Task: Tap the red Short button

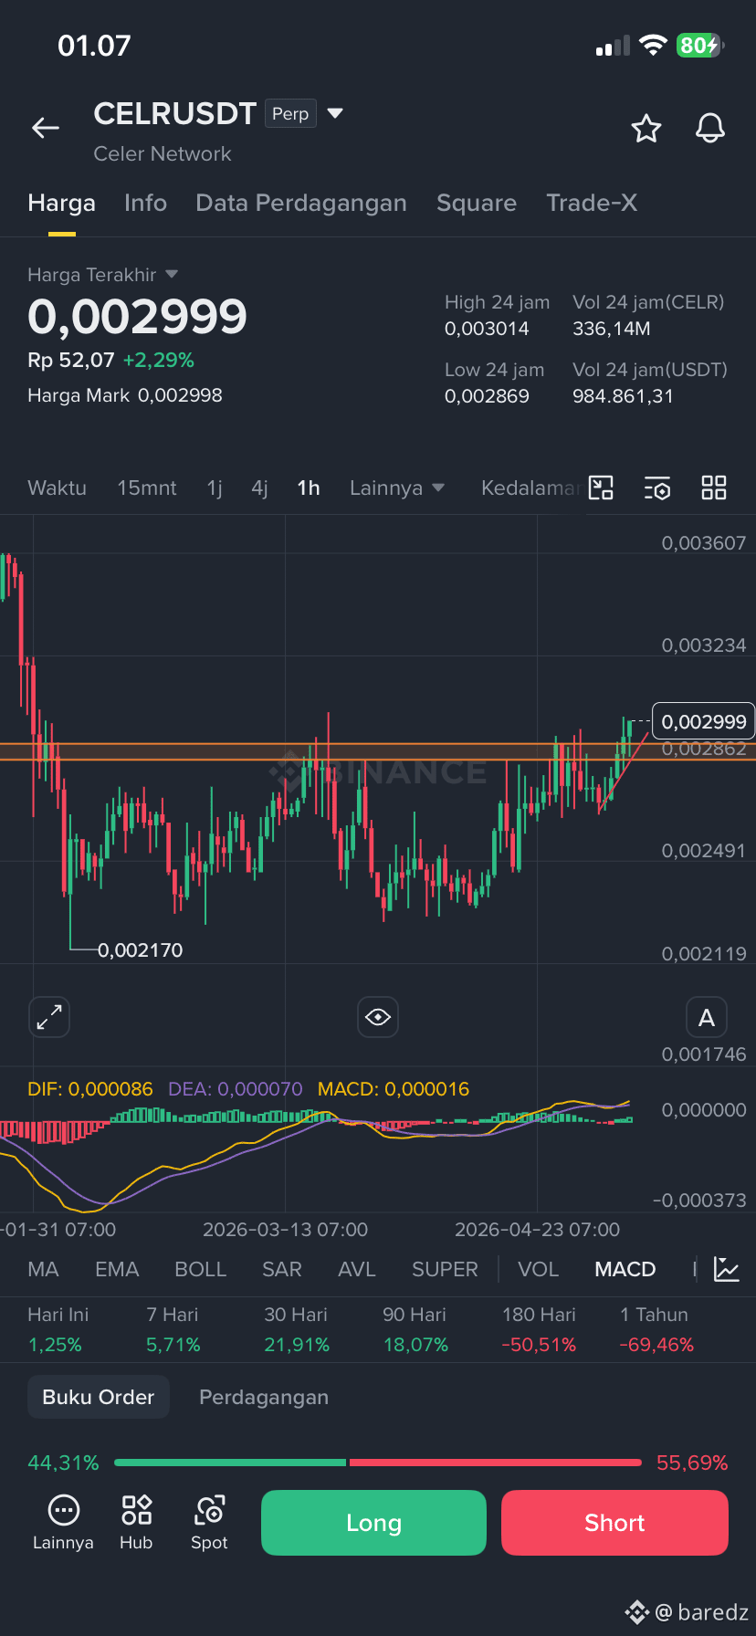Action: point(614,1523)
